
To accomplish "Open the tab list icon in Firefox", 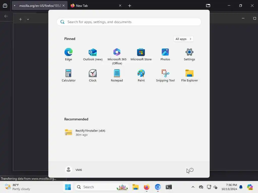I will click(208, 6).
